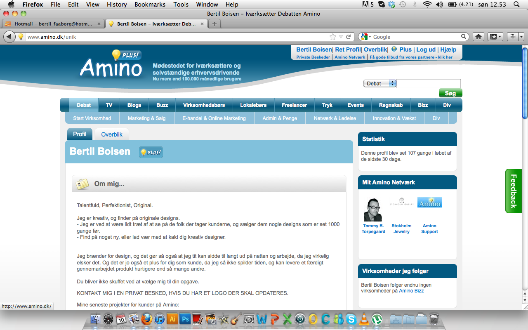
Task: Click the PLUS! badge next to Bertil Boisen
Action: pos(151,152)
